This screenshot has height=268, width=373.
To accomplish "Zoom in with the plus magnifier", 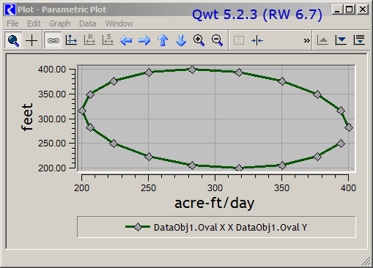I will pos(199,40).
